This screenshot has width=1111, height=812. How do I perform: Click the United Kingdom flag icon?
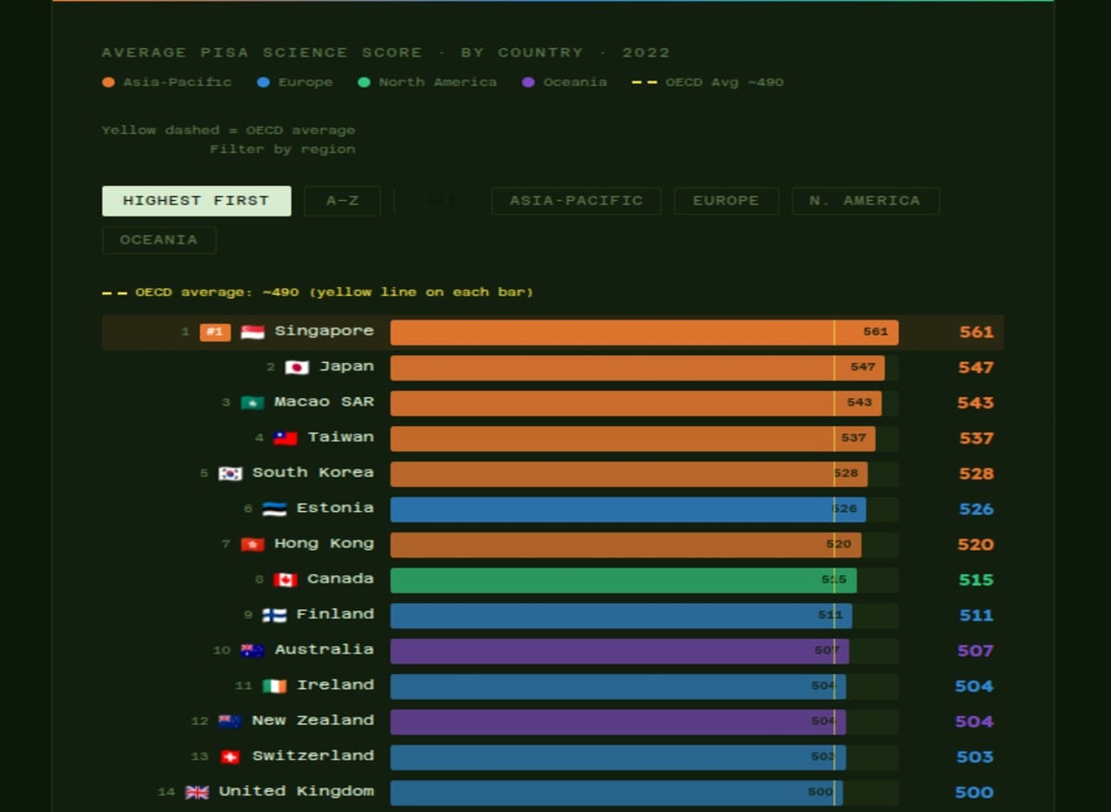197,792
